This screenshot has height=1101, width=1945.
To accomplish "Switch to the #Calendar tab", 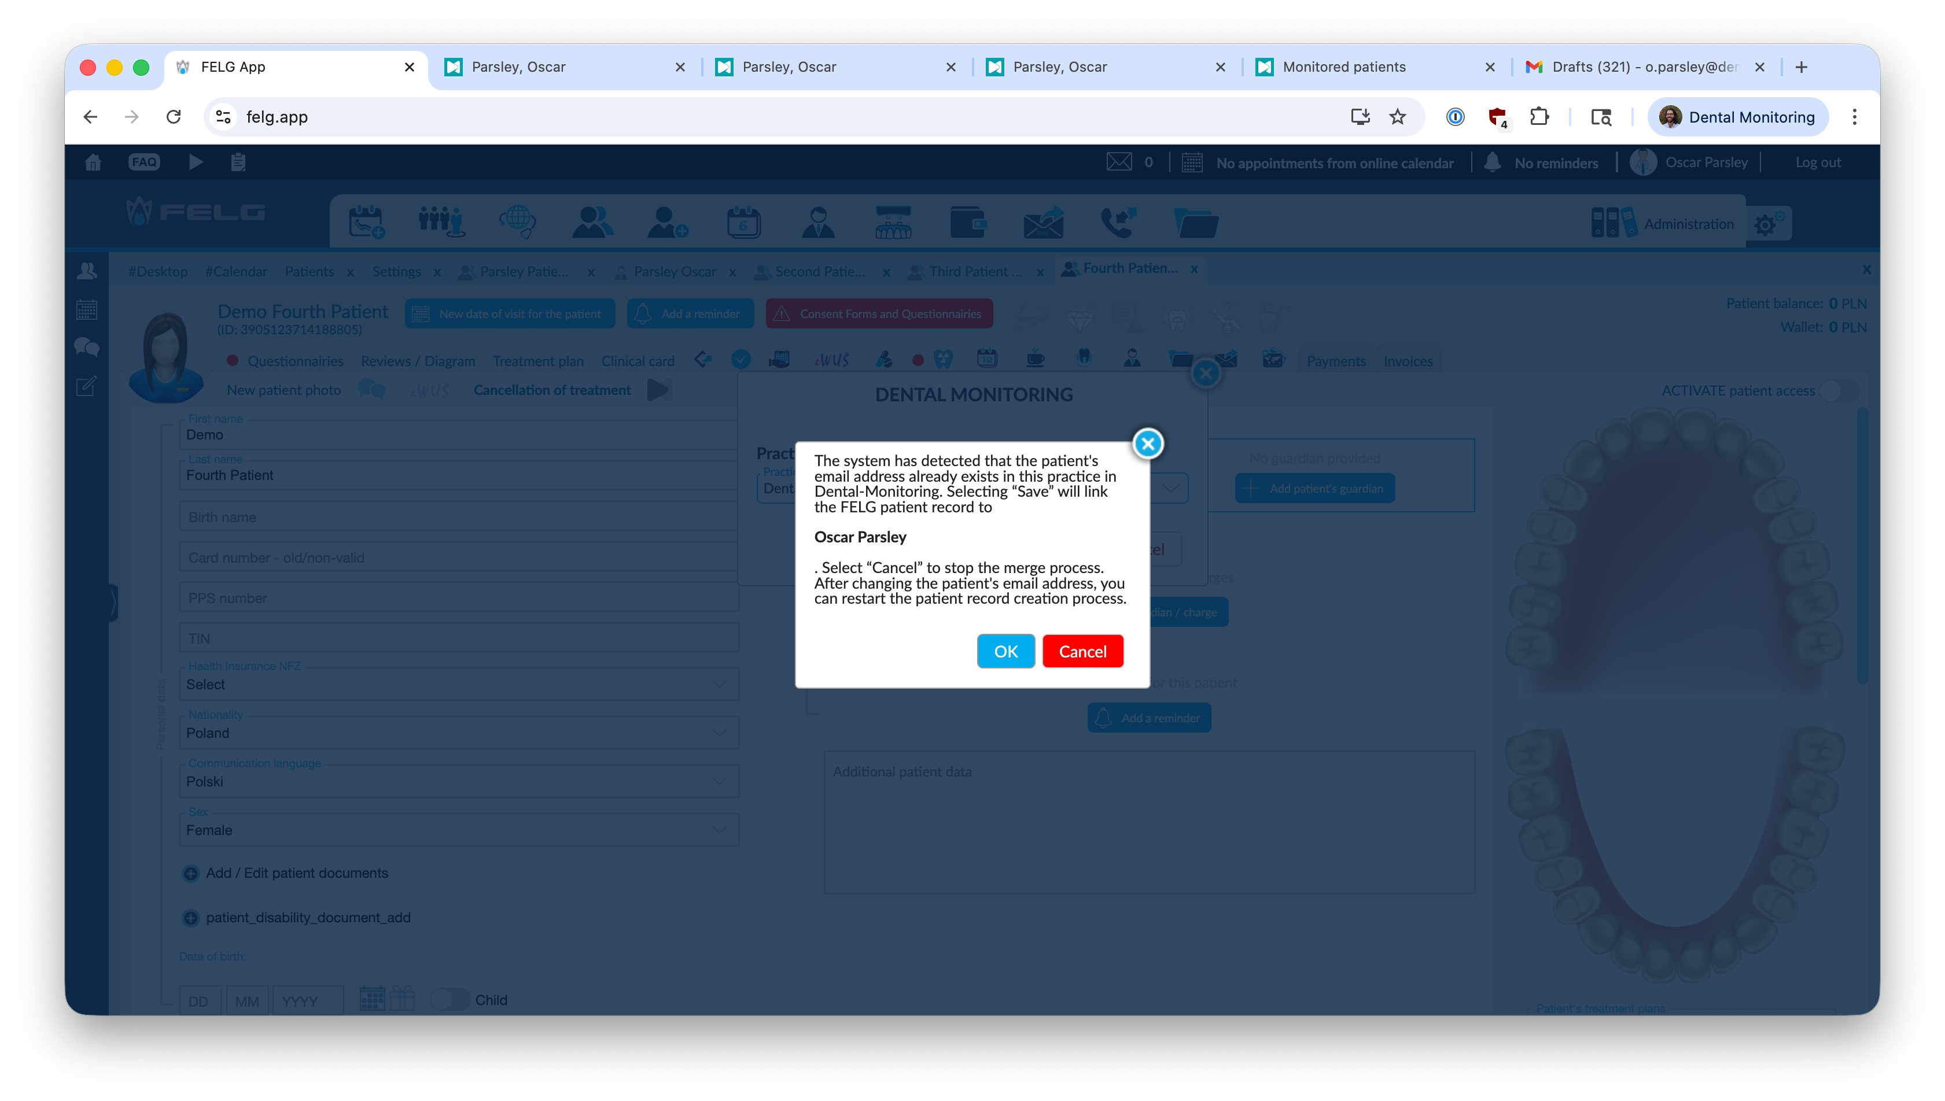I will point(236,271).
